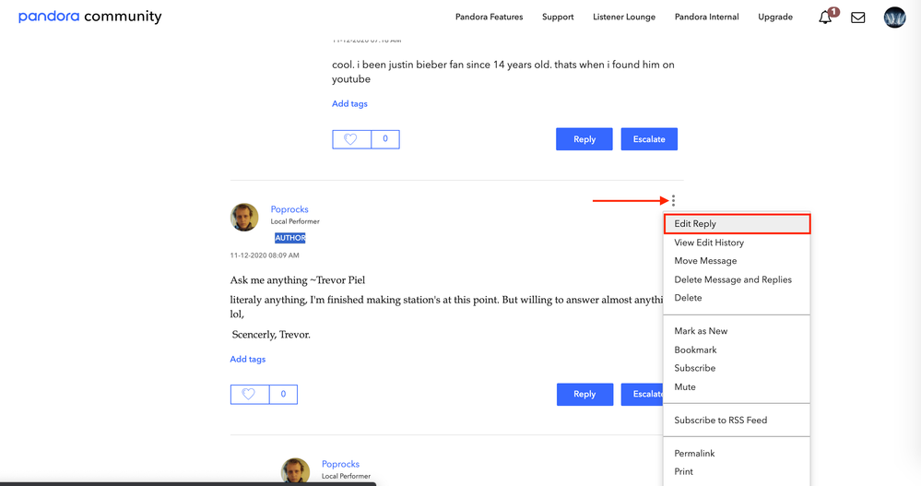Click the three-dot options menu icon
The image size is (921, 486).
pyautogui.click(x=674, y=200)
